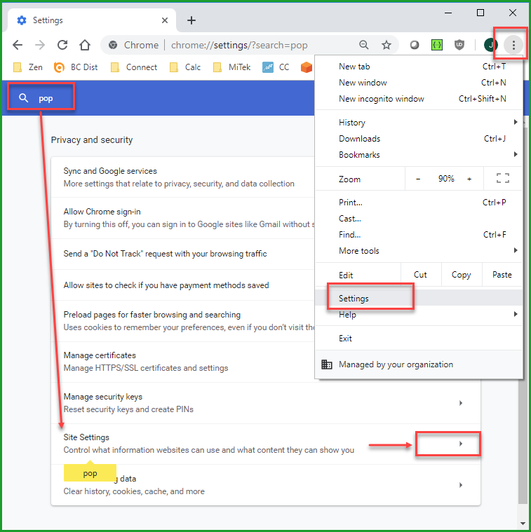Open the zoom magnifier icon in address bar
531x532 pixels.
(363, 45)
